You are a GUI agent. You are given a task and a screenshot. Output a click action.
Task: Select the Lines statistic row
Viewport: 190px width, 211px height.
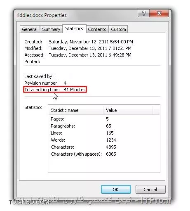[x=104, y=133]
